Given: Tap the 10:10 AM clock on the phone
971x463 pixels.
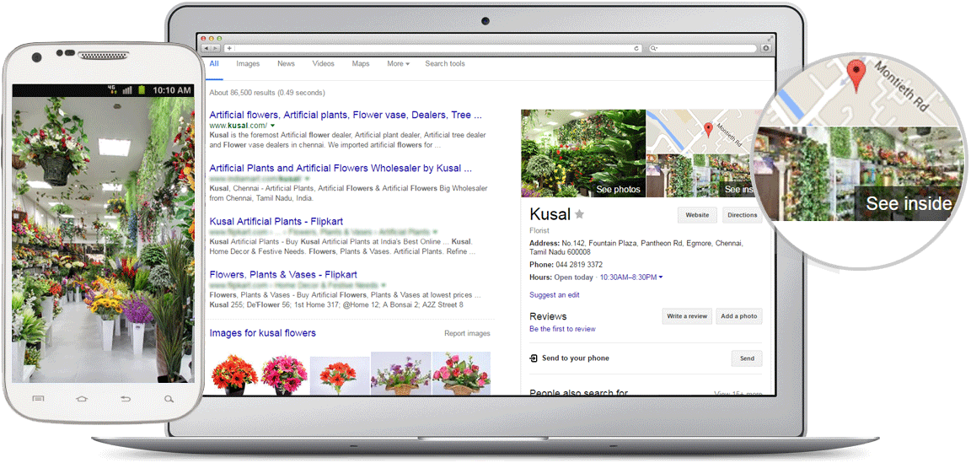Looking at the screenshot, I should [172, 90].
